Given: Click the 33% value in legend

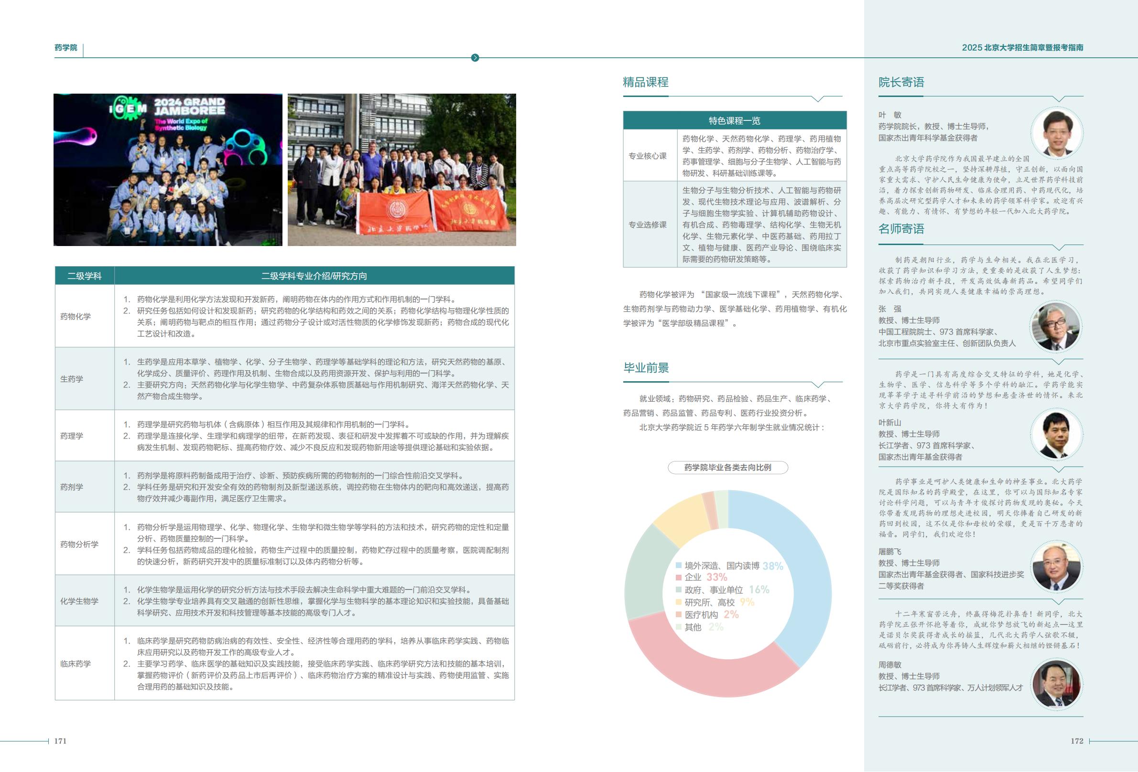Looking at the screenshot, I should [x=716, y=578].
